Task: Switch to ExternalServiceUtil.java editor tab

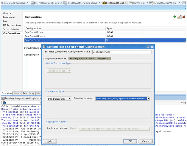Action: (x=46, y=3)
